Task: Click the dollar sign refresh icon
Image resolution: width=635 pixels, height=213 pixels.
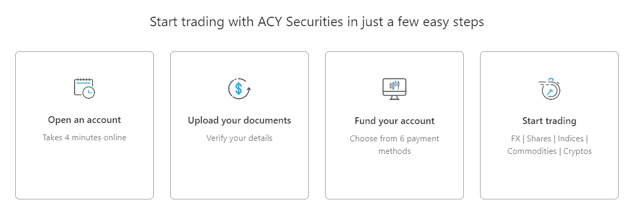Action: pyautogui.click(x=239, y=88)
